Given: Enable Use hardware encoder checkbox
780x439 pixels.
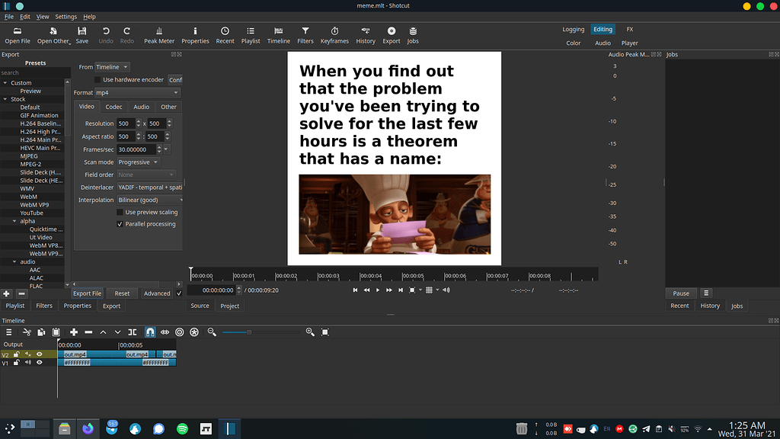Looking at the screenshot, I should (97, 79).
